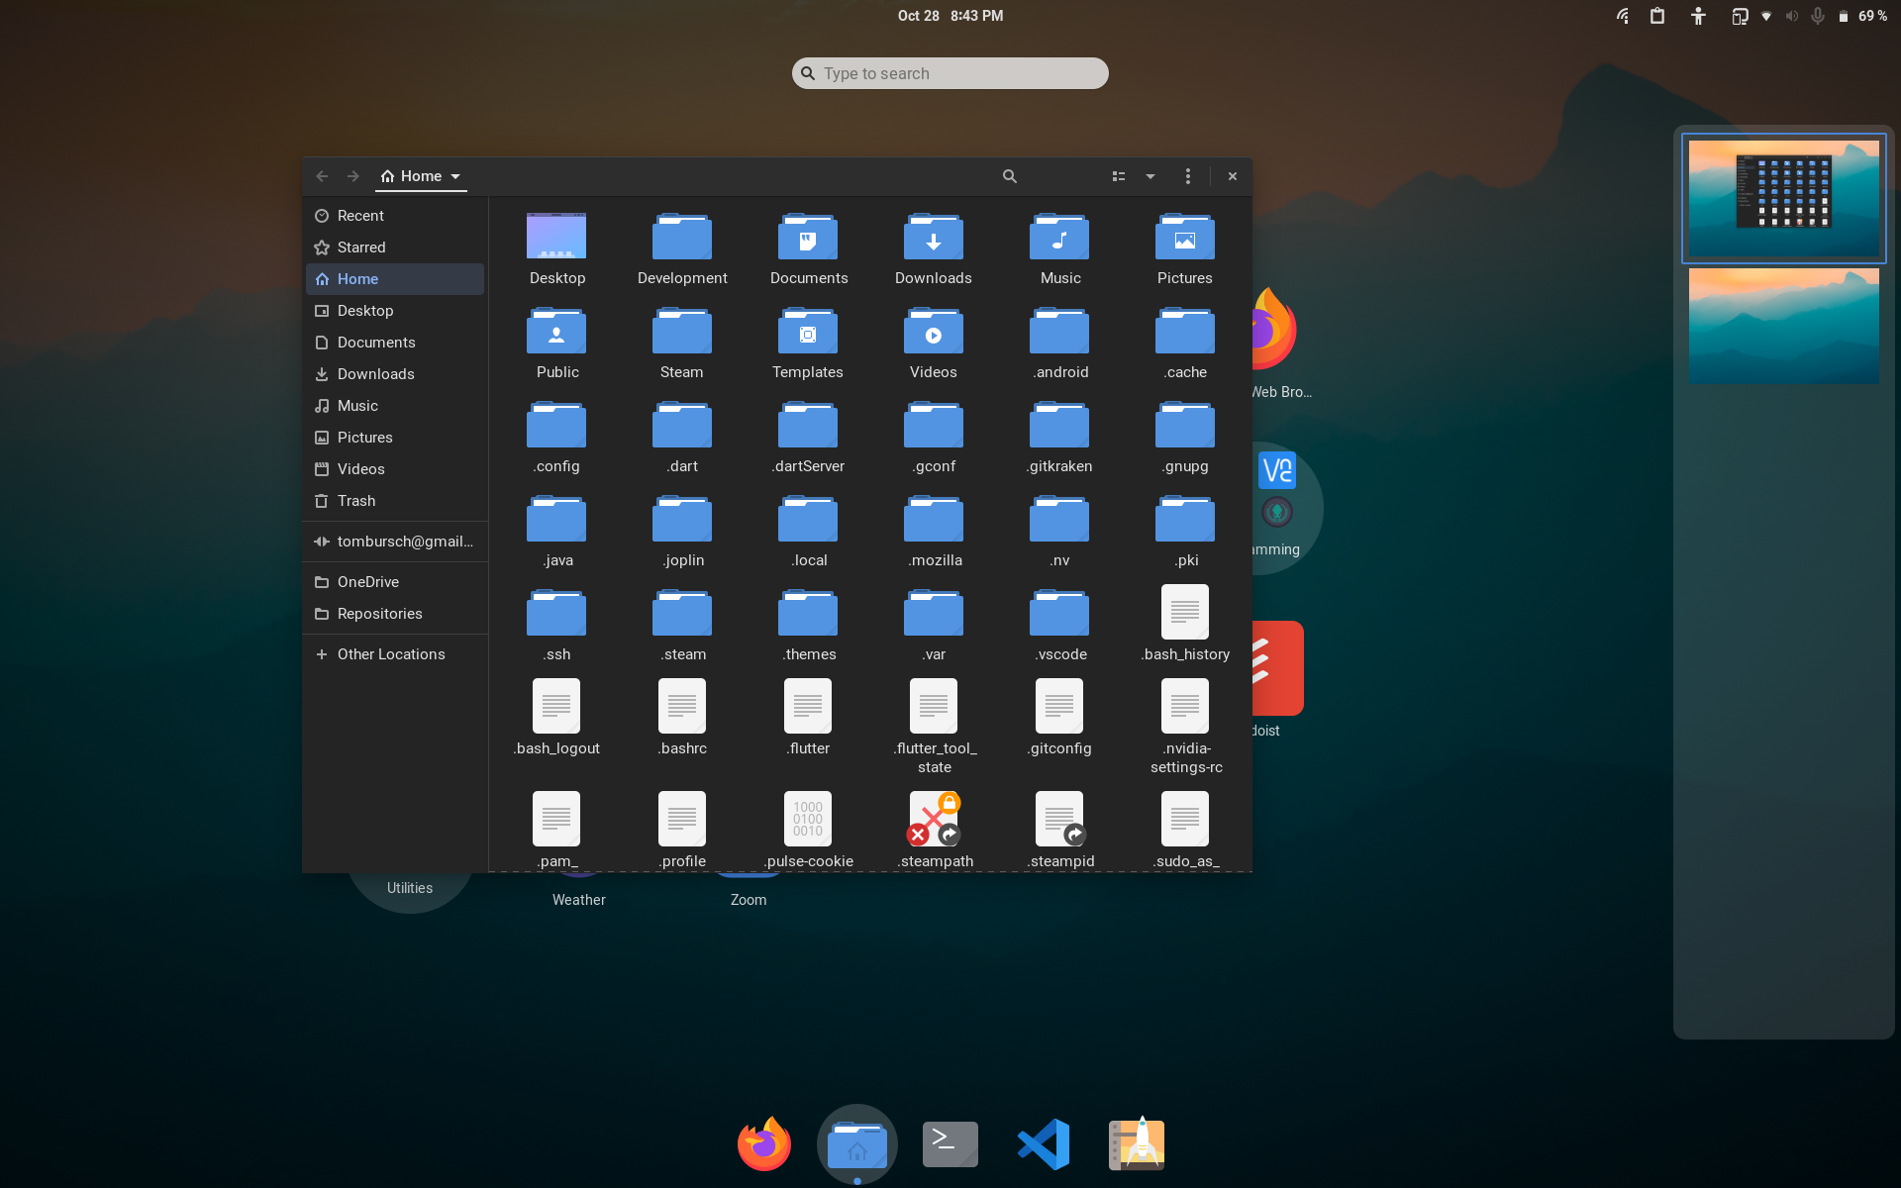Select Pictures in the sidebar
1901x1188 pixels.
pyautogui.click(x=395, y=438)
